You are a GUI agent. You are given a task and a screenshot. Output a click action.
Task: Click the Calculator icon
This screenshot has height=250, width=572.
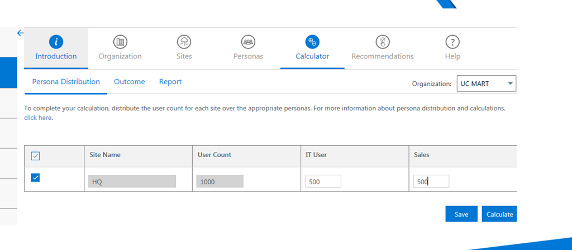click(x=312, y=42)
